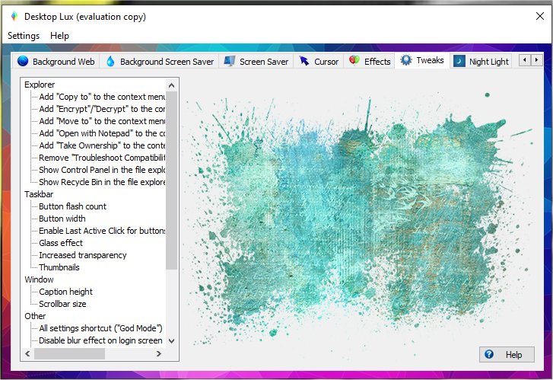Viewport: 553px width, 380px height.
Task: Select the Window tree category
Action: coord(39,279)
